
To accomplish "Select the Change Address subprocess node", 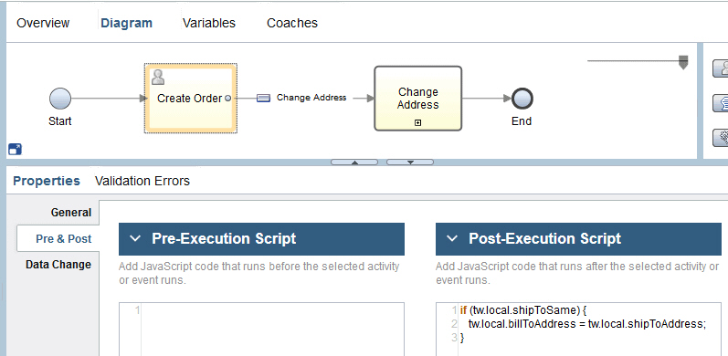I will [417, 99].
